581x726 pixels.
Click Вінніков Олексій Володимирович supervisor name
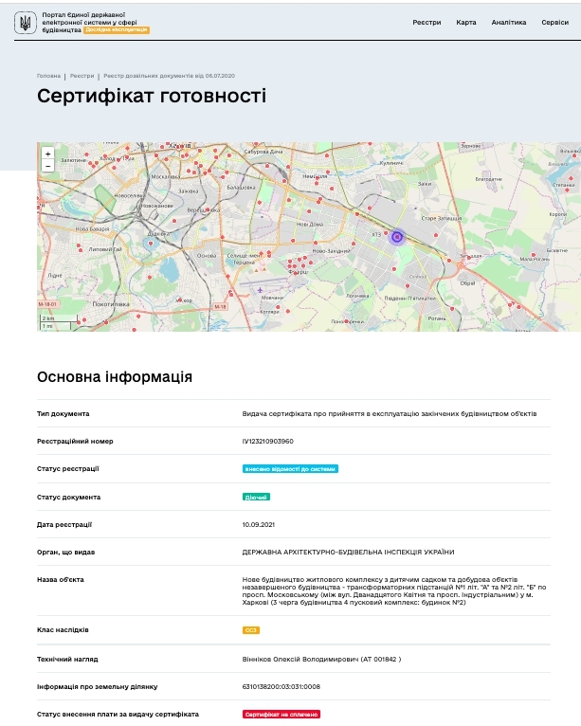click(x=300, y=659)
